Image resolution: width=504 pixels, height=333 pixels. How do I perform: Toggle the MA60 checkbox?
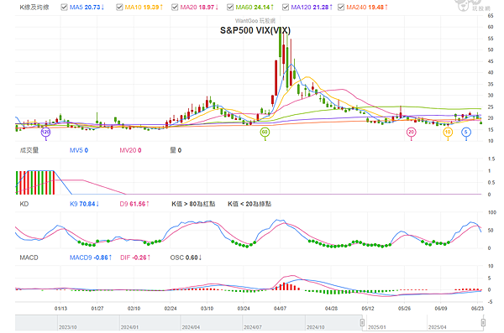tap(230, 7)
